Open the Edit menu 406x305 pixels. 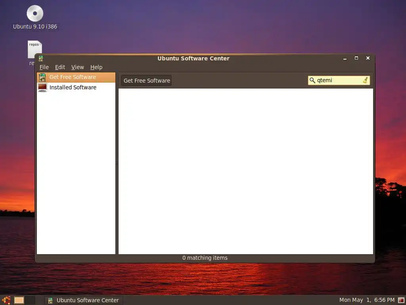point(60,67)
